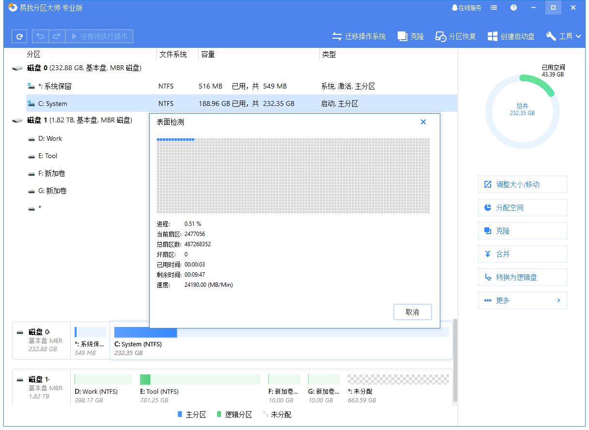Screen dimensions: 589x430
Task: Click the 合并 partition option
Action: click(522, 254)
